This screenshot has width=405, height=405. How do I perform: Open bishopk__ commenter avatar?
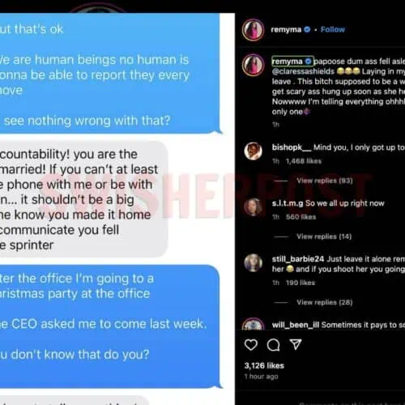[x=253, y=151]
